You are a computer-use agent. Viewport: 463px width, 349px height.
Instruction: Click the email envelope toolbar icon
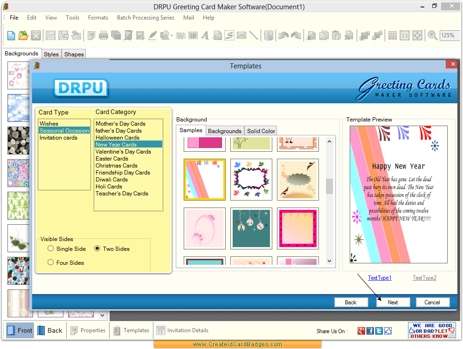[242, 36]
